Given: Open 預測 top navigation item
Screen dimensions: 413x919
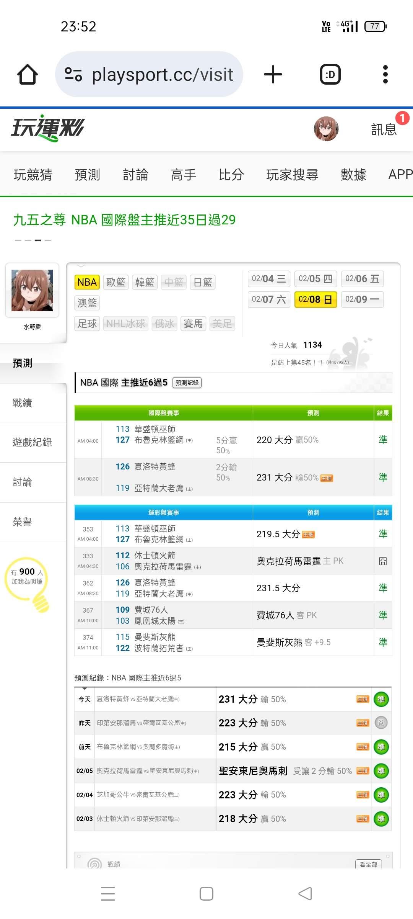Looking at the screenshot, I should 87,175.
